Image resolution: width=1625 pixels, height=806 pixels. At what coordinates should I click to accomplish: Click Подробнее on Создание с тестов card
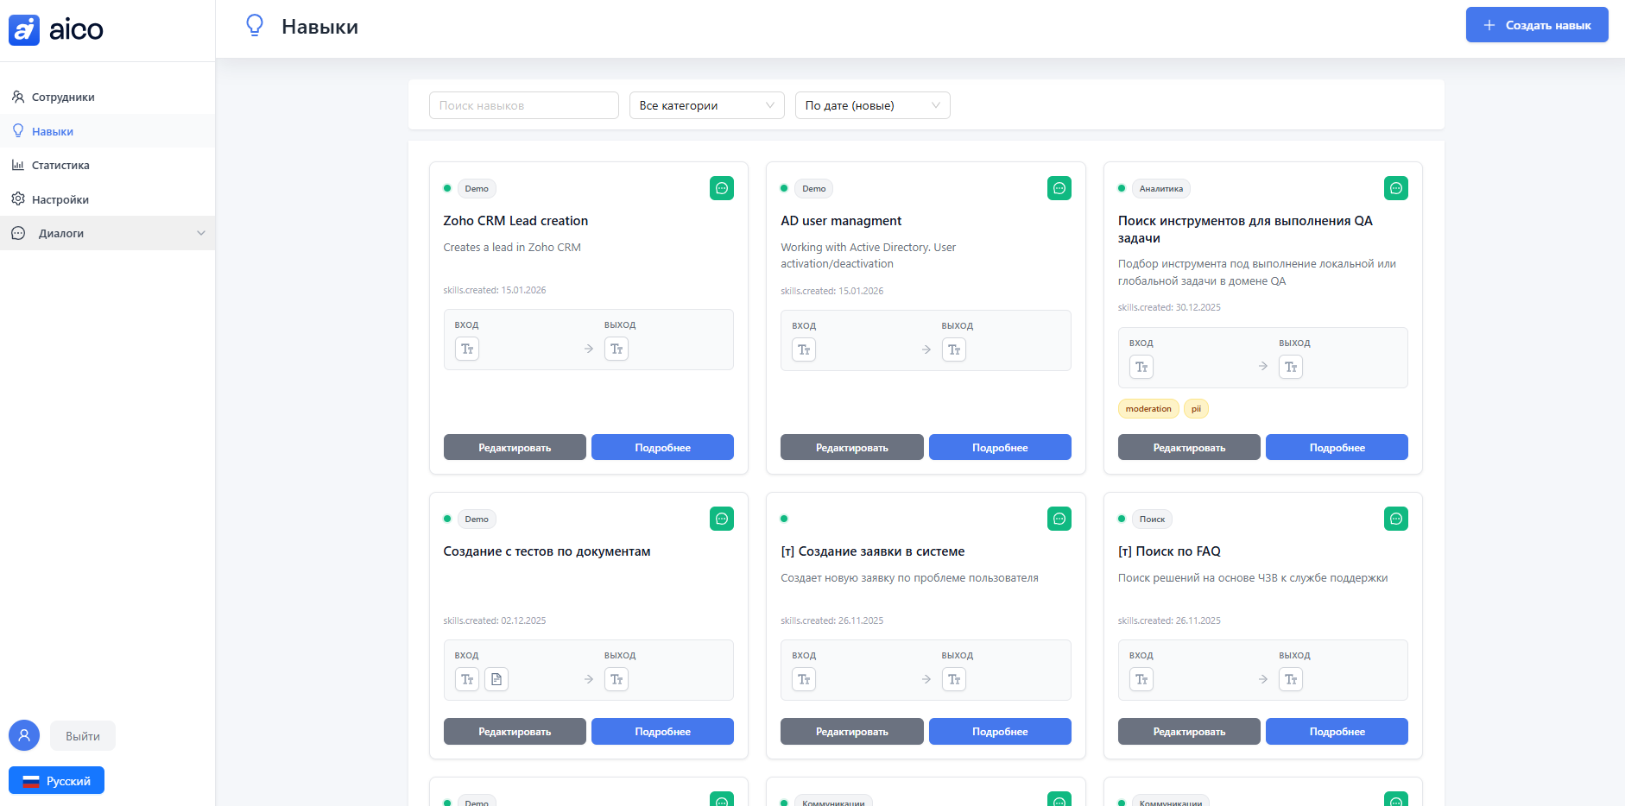click(x=662, y=731)
